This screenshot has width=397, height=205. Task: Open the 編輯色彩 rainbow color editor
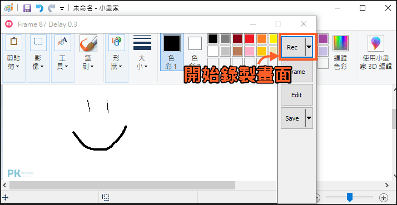(x=340, y=53)
